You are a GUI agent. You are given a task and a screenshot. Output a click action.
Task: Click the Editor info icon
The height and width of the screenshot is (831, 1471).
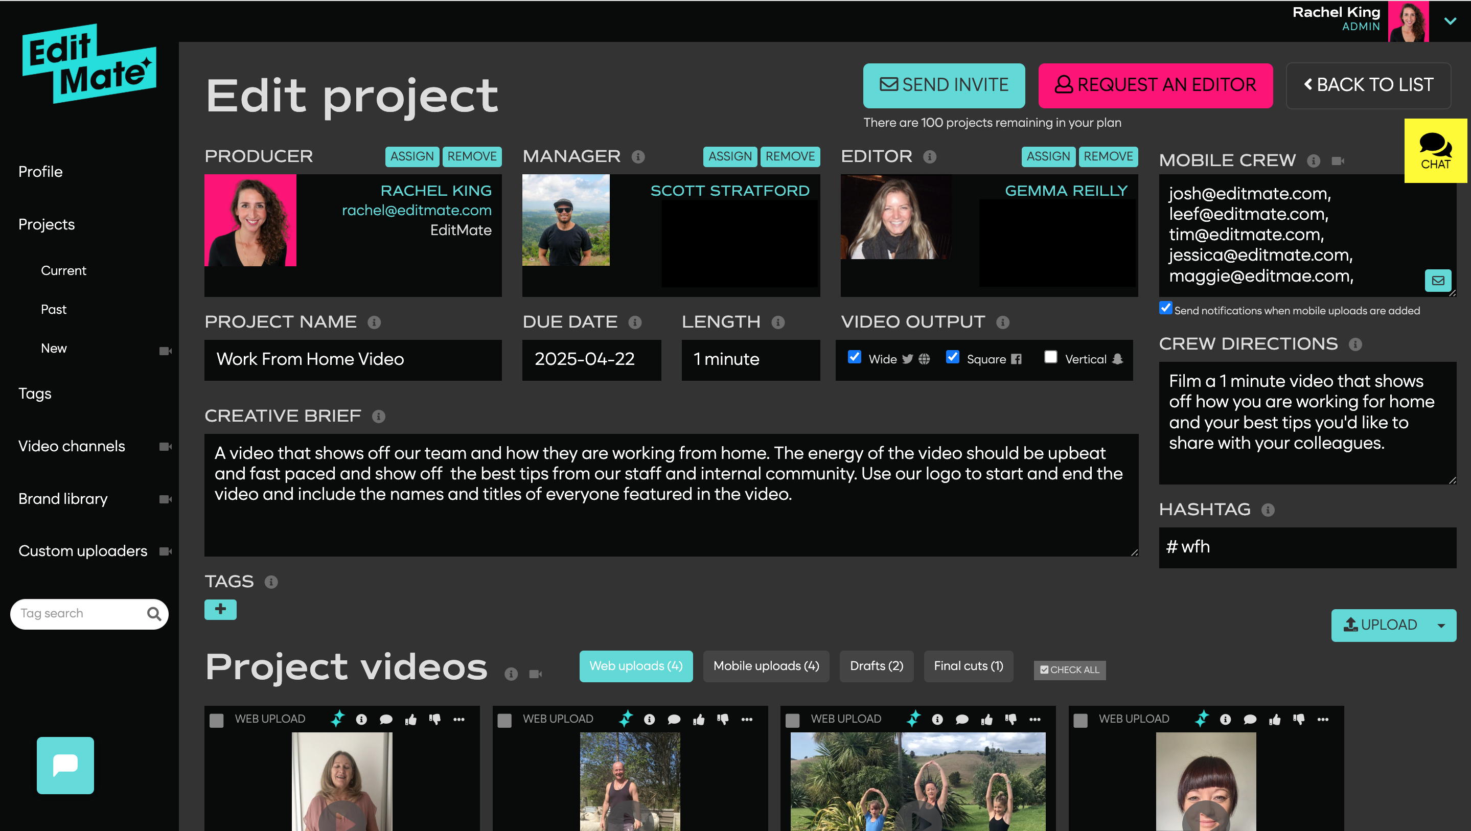930,156
